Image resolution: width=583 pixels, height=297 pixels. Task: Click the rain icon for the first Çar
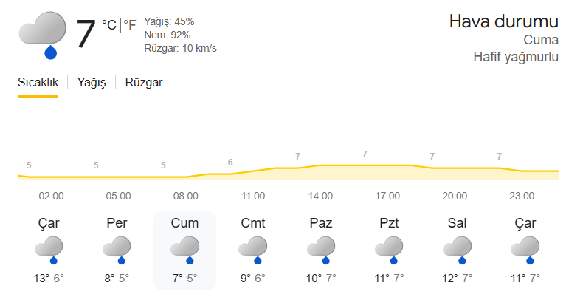(x=49, y=250)
